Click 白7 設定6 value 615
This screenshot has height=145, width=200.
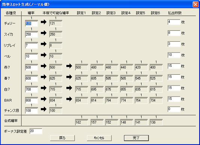156,89
